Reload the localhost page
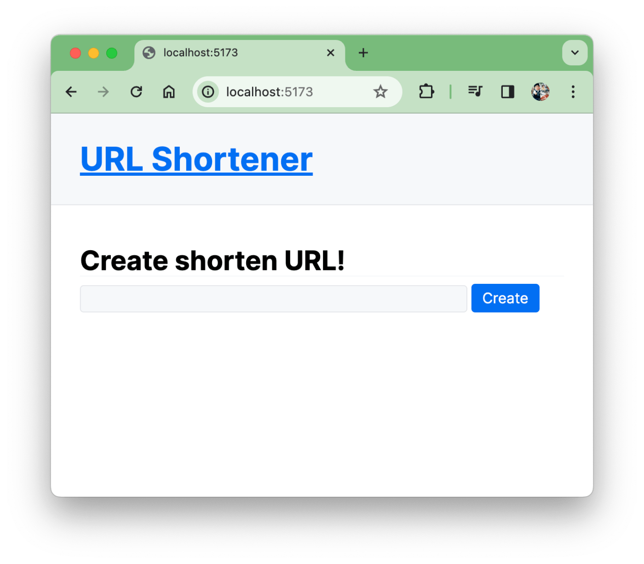 click(x=136, y=92)
